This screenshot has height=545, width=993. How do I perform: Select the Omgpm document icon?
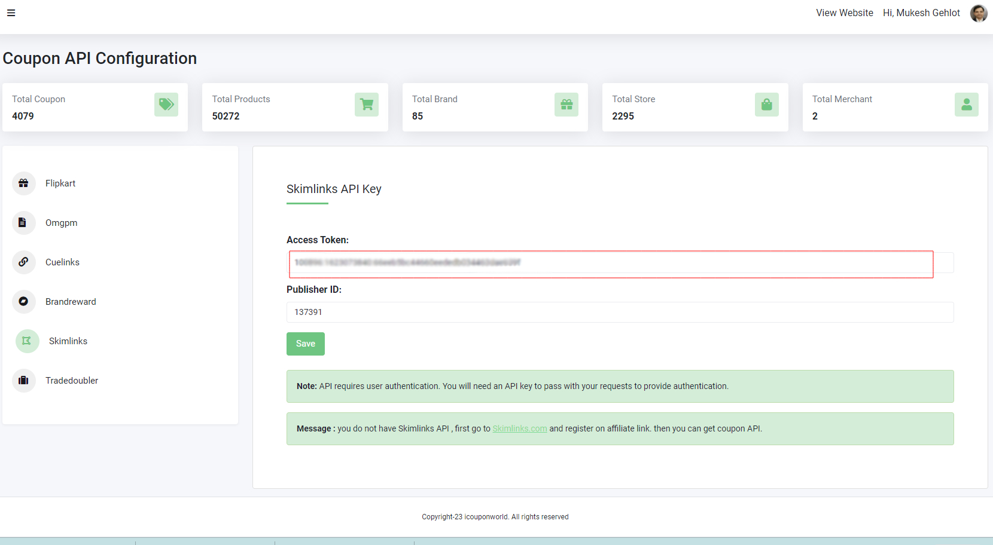click(23, 223)
